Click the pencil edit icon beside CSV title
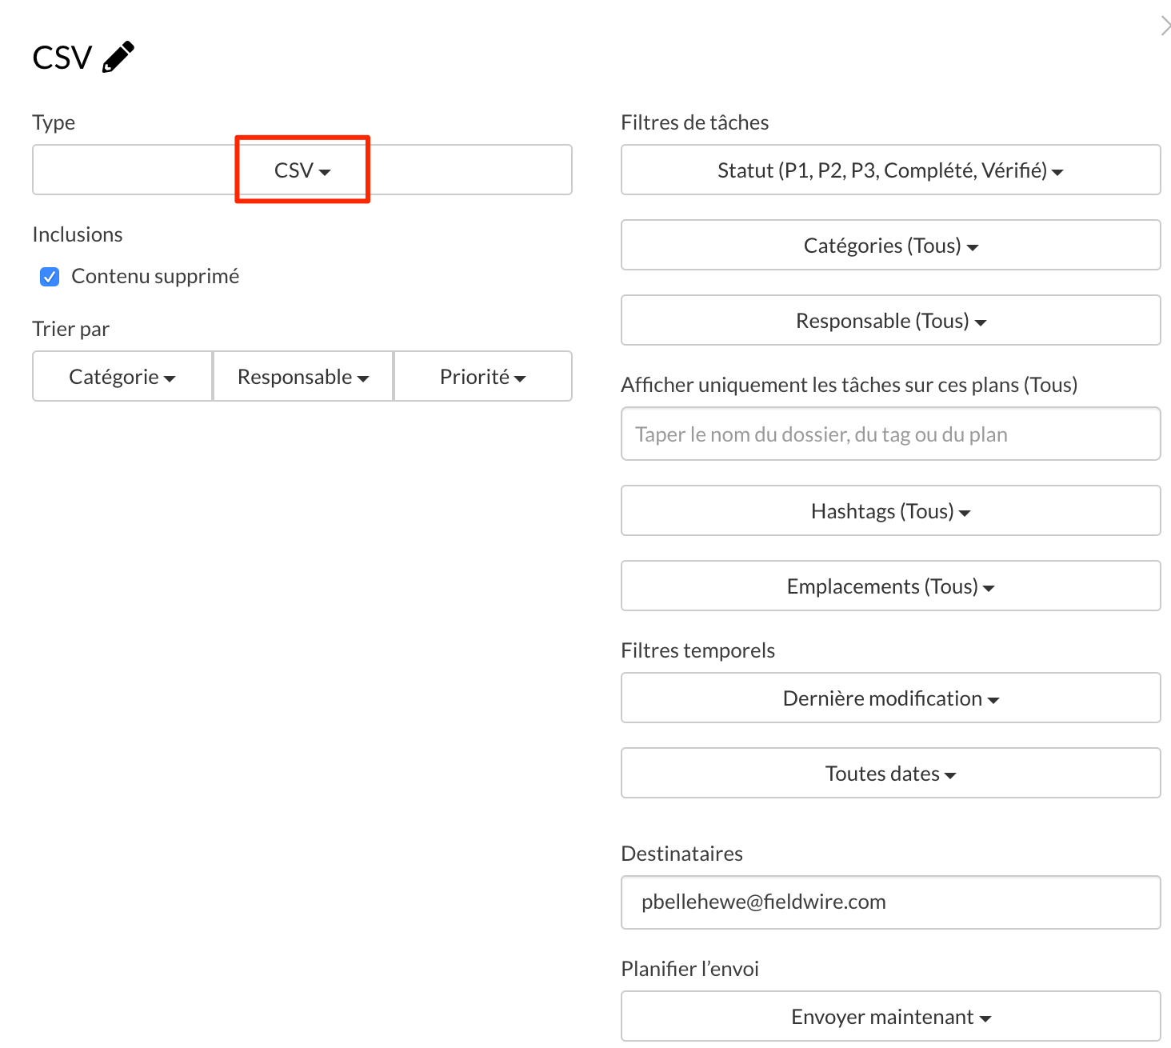The height and width of the screenshot is (1048, 1171). click(x=118, y=58)
